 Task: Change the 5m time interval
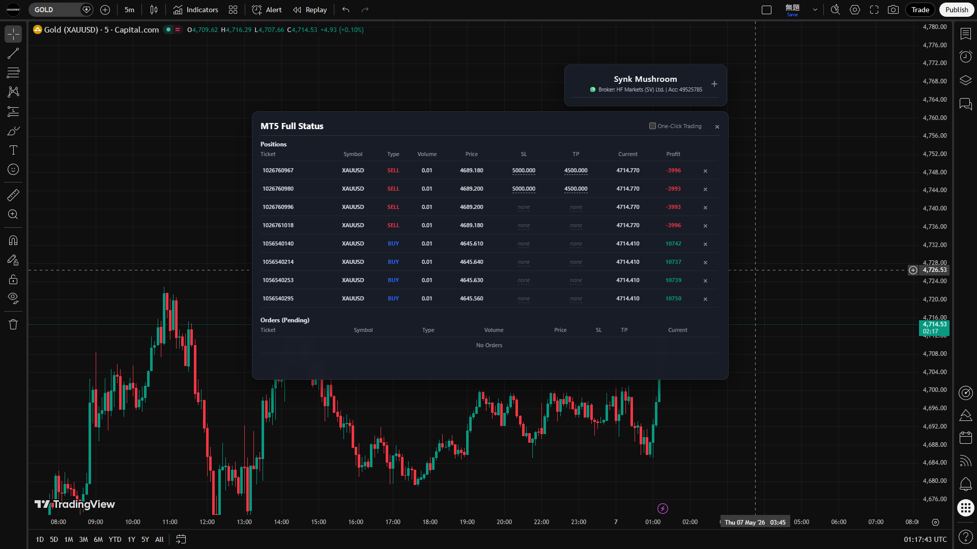coord(130,10)
